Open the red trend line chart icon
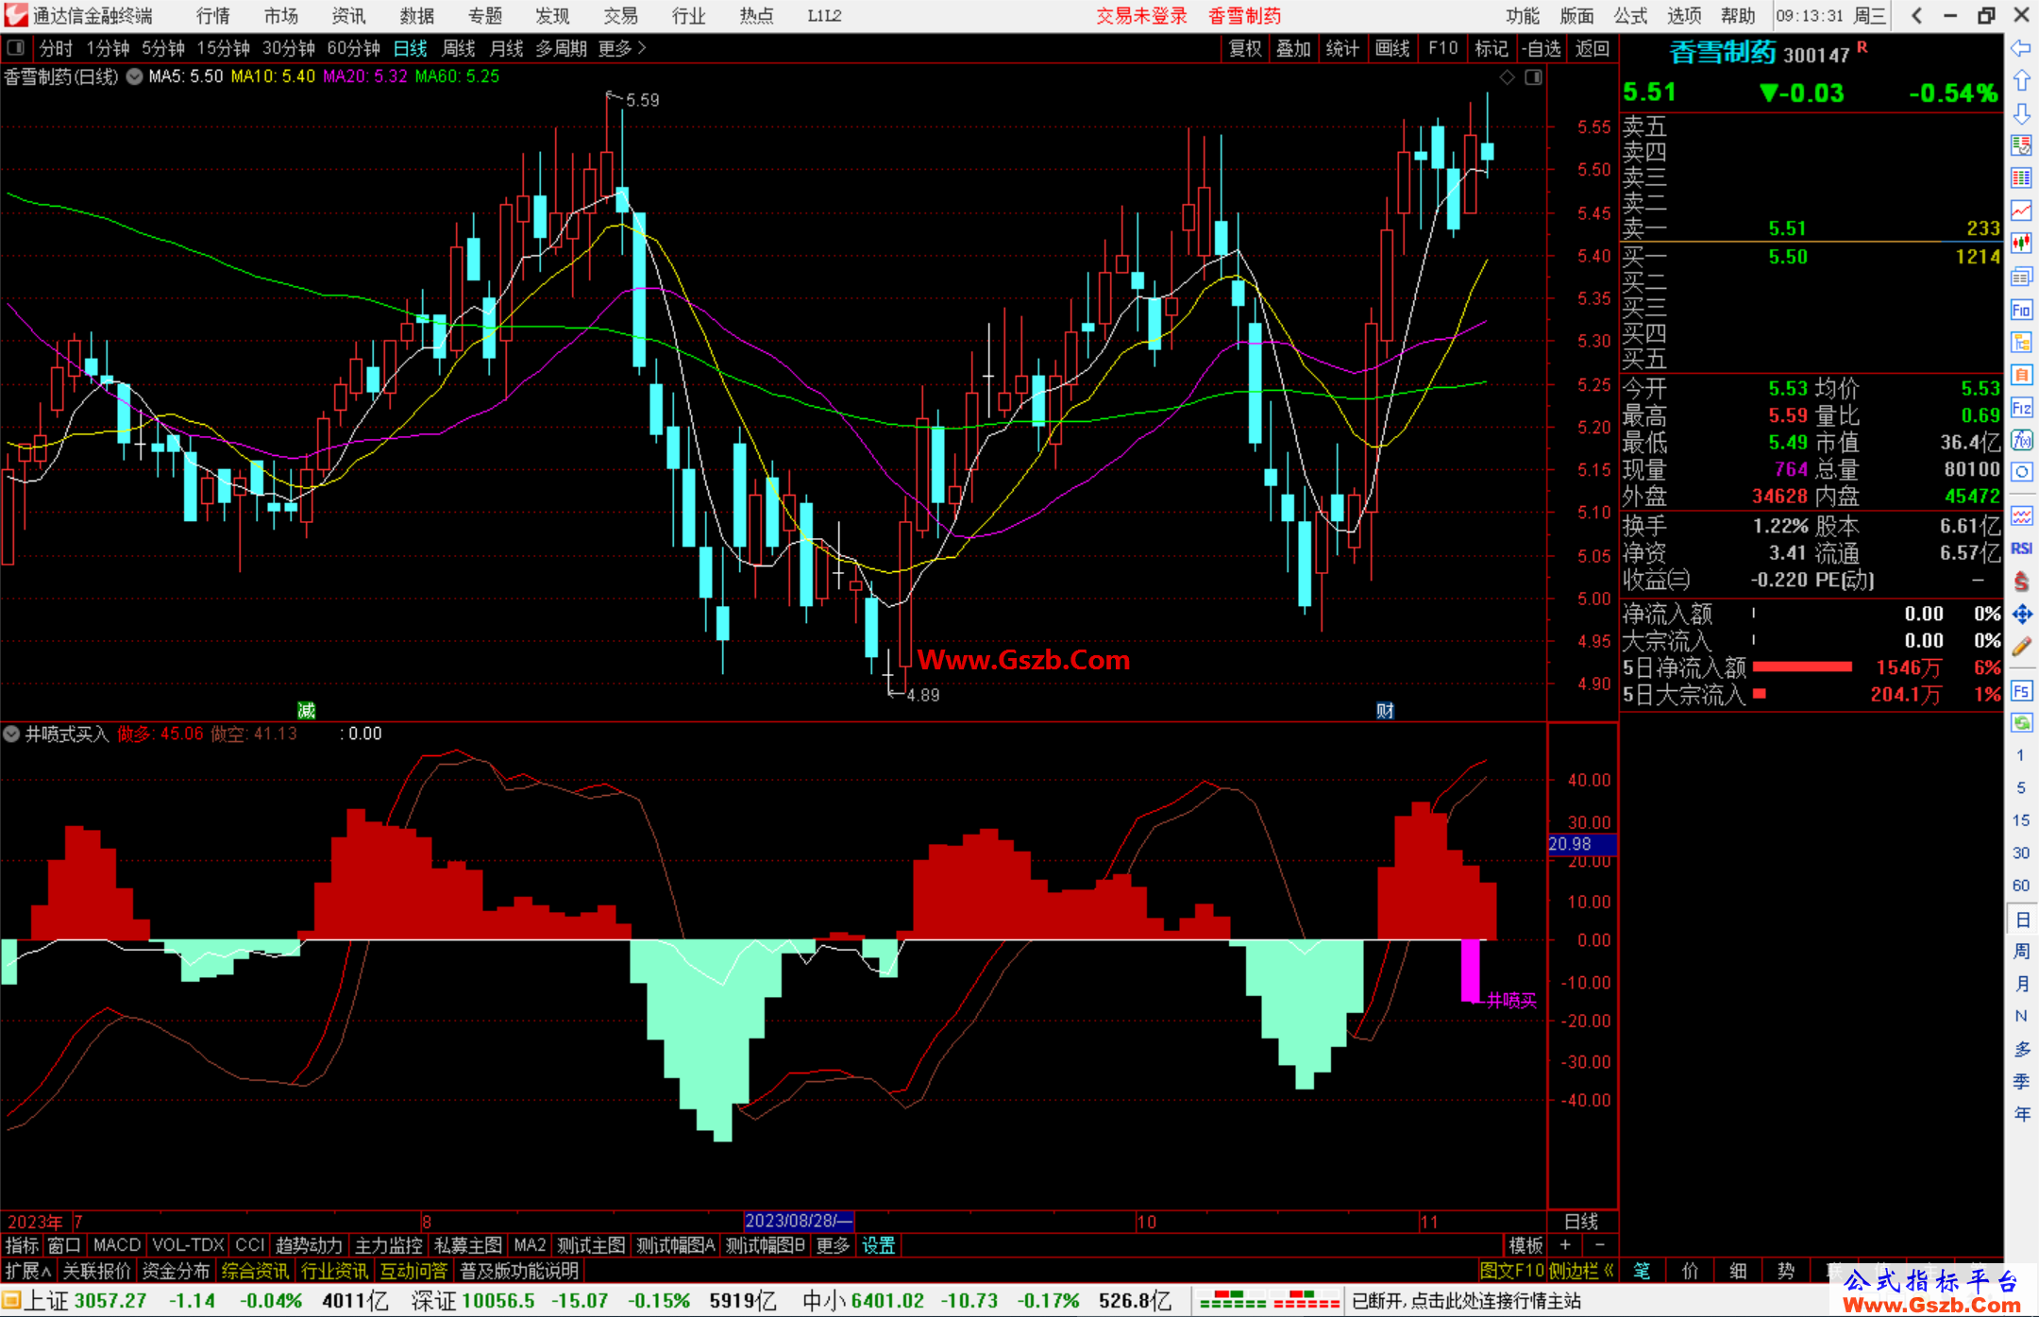This screenshot has height=1317, width=2039. (2021, 211)
